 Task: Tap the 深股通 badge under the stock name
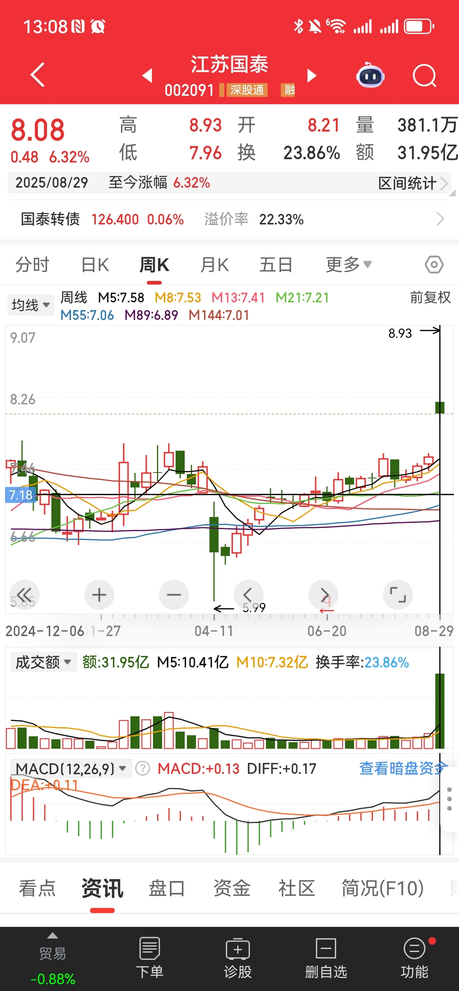[x=247, y=90]
